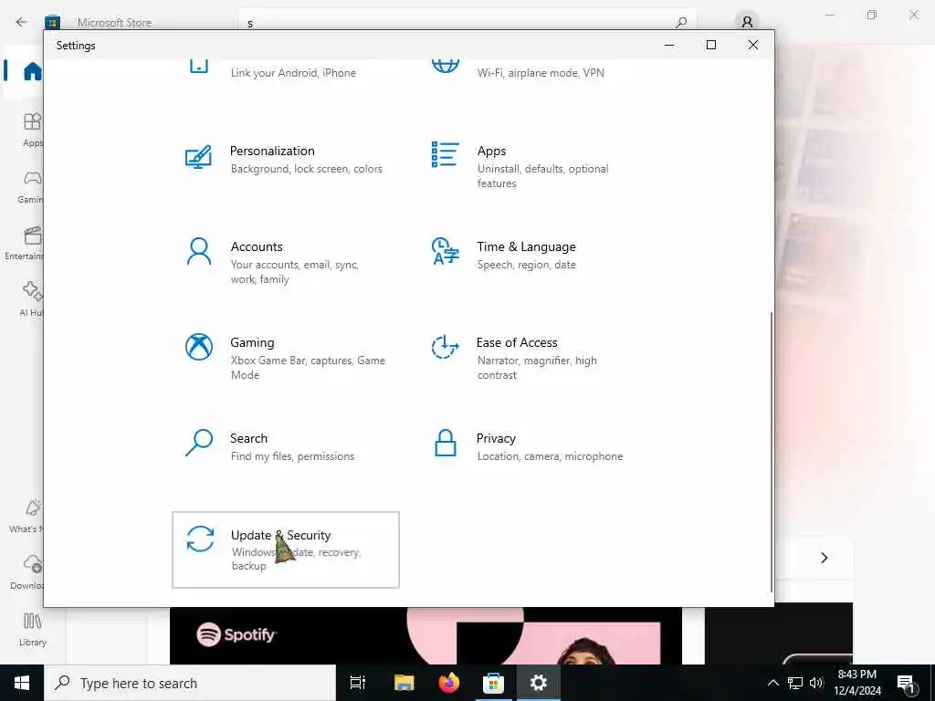This screenshot has height=701, width=935.
Task: Click the network status tray icon
Action: 795,683
